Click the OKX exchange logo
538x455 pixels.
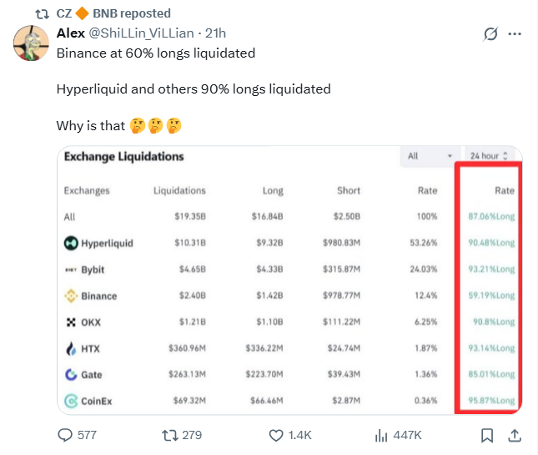tap(71, 322)
